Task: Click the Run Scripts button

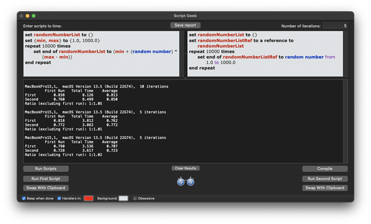Action: pos(46,169)
